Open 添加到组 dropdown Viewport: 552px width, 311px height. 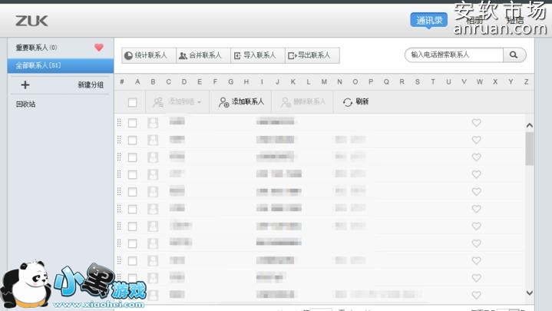(177, 102)
